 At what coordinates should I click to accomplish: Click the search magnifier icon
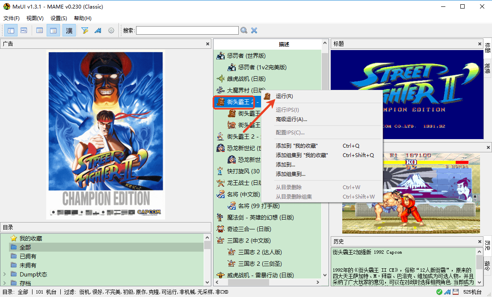click(x=243, y=30)
